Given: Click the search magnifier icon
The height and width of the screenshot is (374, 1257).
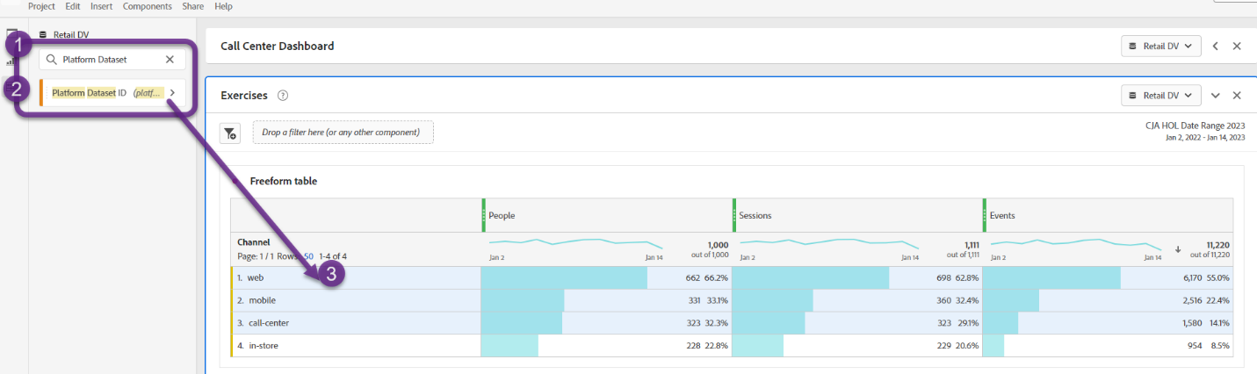Looking at the screenshot, I should (52, 60).
